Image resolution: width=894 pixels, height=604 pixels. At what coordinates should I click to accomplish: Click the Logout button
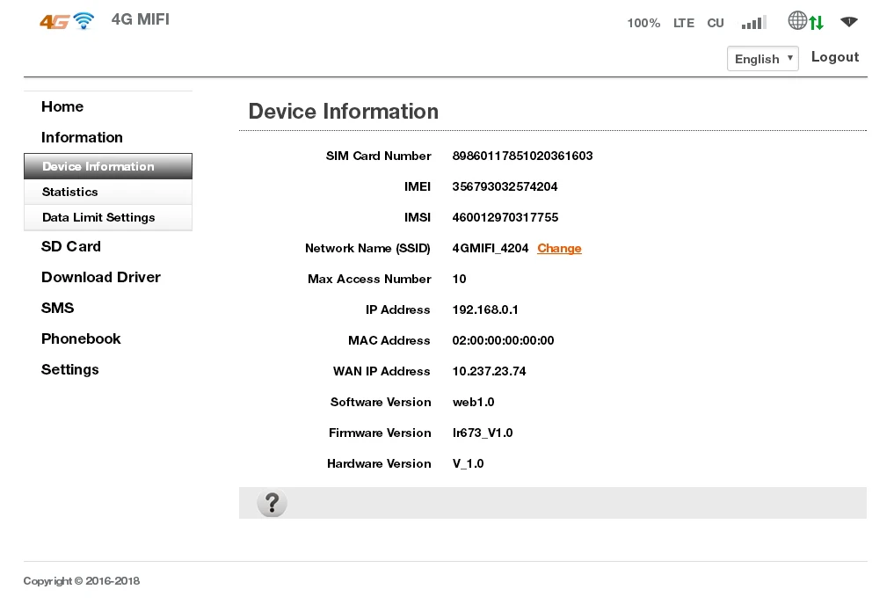(x=834, y=56)
